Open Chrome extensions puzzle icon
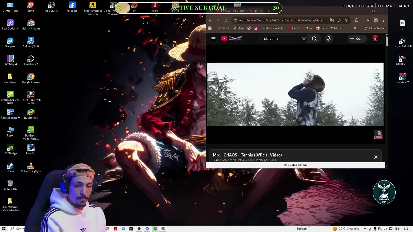413x232 pixels. (357, 20)
